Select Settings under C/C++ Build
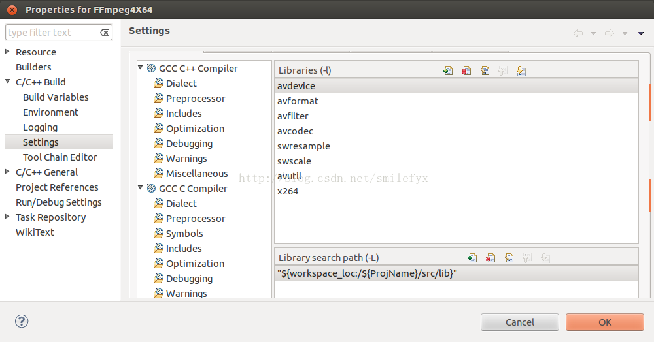Viewport: 654px width, 342px height. pos(41,142)
